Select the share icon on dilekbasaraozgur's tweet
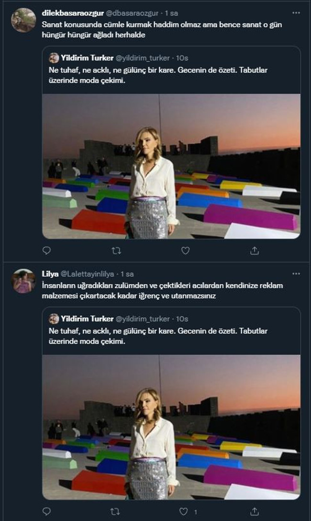 254,250
